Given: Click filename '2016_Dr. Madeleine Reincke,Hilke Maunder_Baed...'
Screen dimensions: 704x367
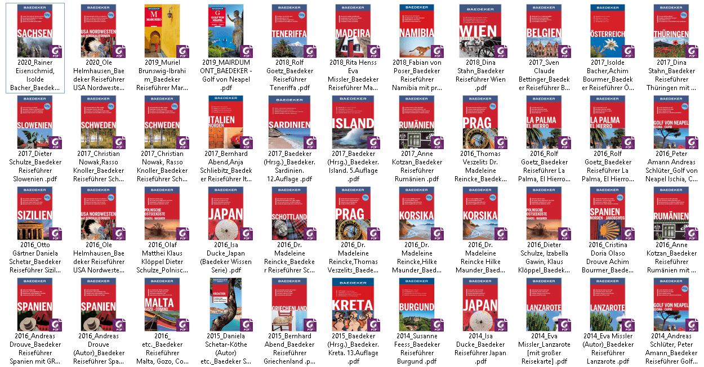Looking at the screenshot, I should 417,257.
